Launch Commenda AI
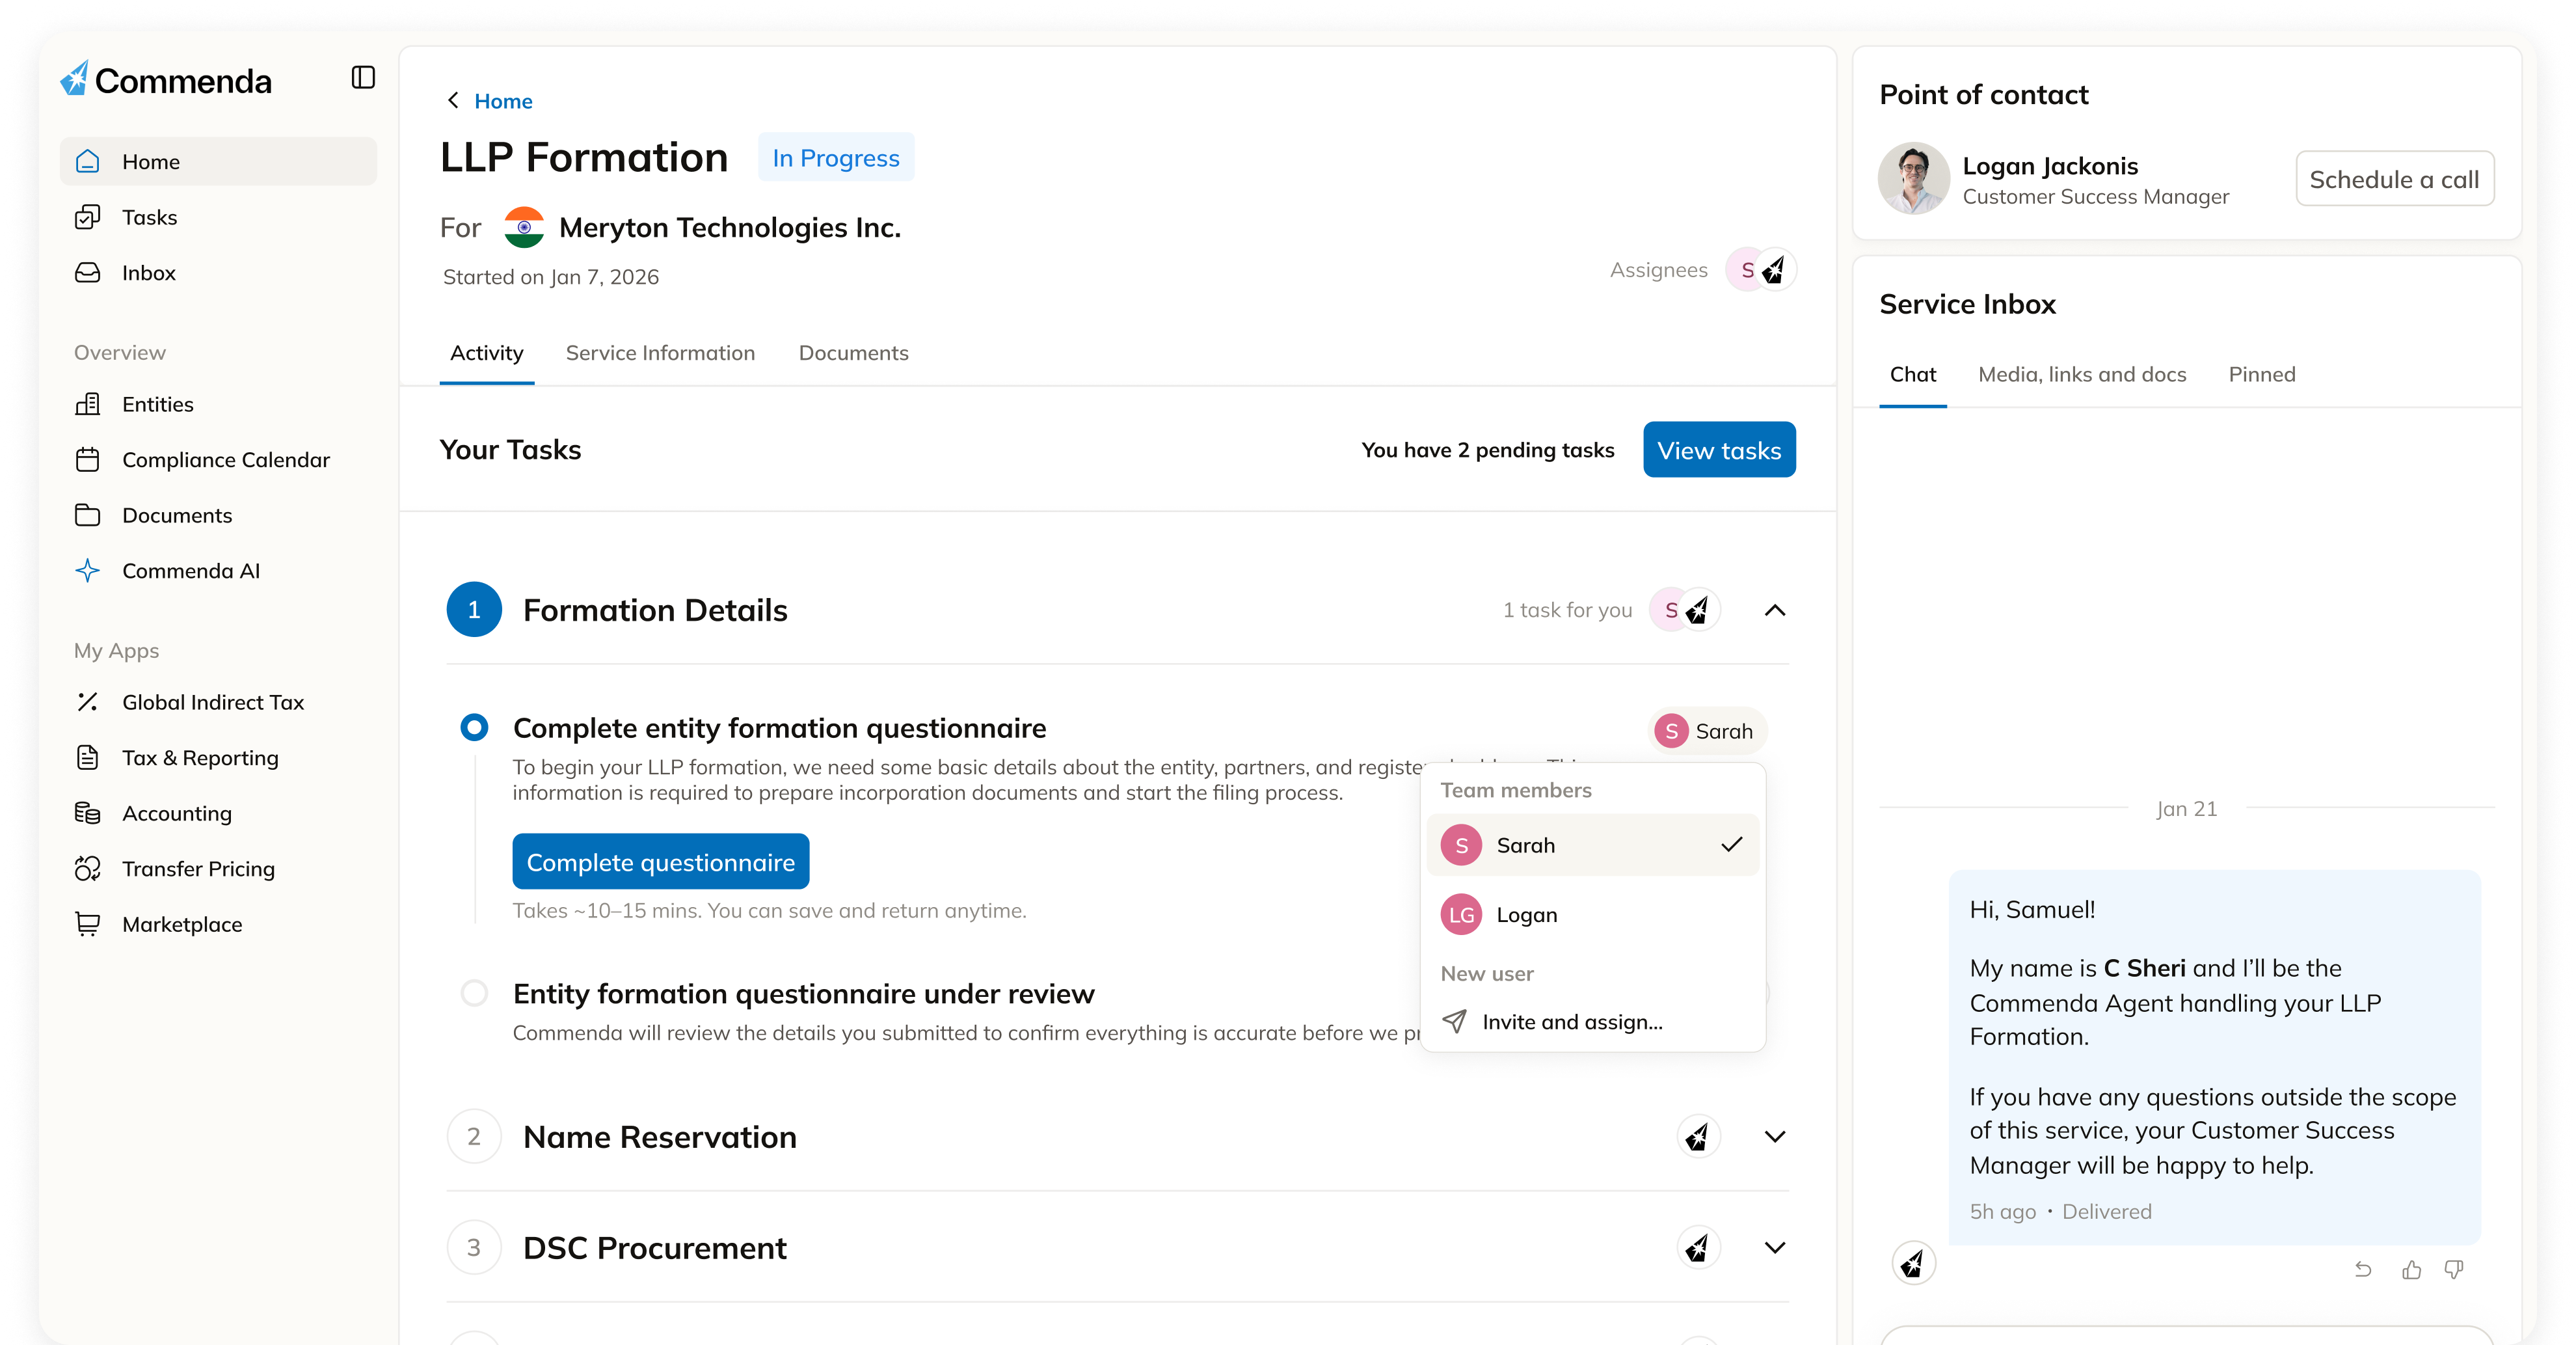Screen dimensions: 2576x1345 (x=218, y=571)
